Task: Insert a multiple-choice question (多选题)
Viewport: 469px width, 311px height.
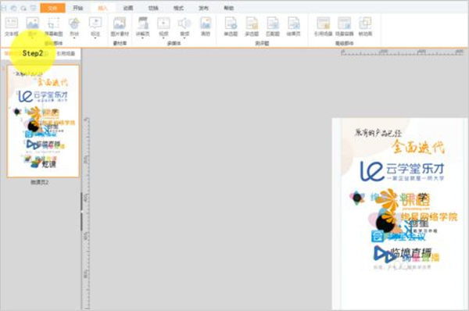Action: (x=252, y=27)
